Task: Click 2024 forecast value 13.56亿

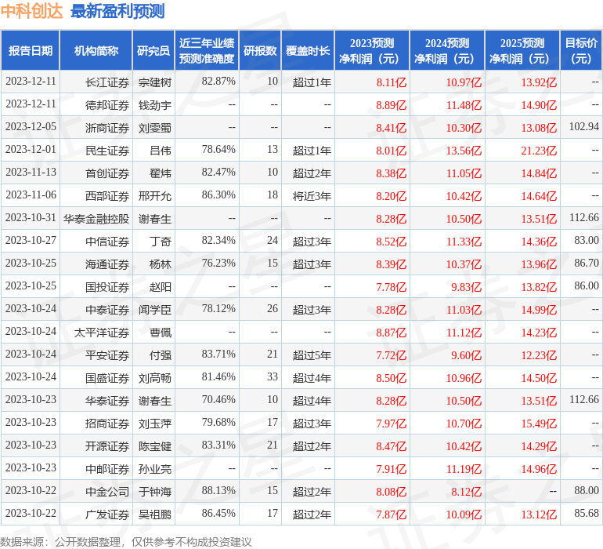Action: [x=464, y=151]
